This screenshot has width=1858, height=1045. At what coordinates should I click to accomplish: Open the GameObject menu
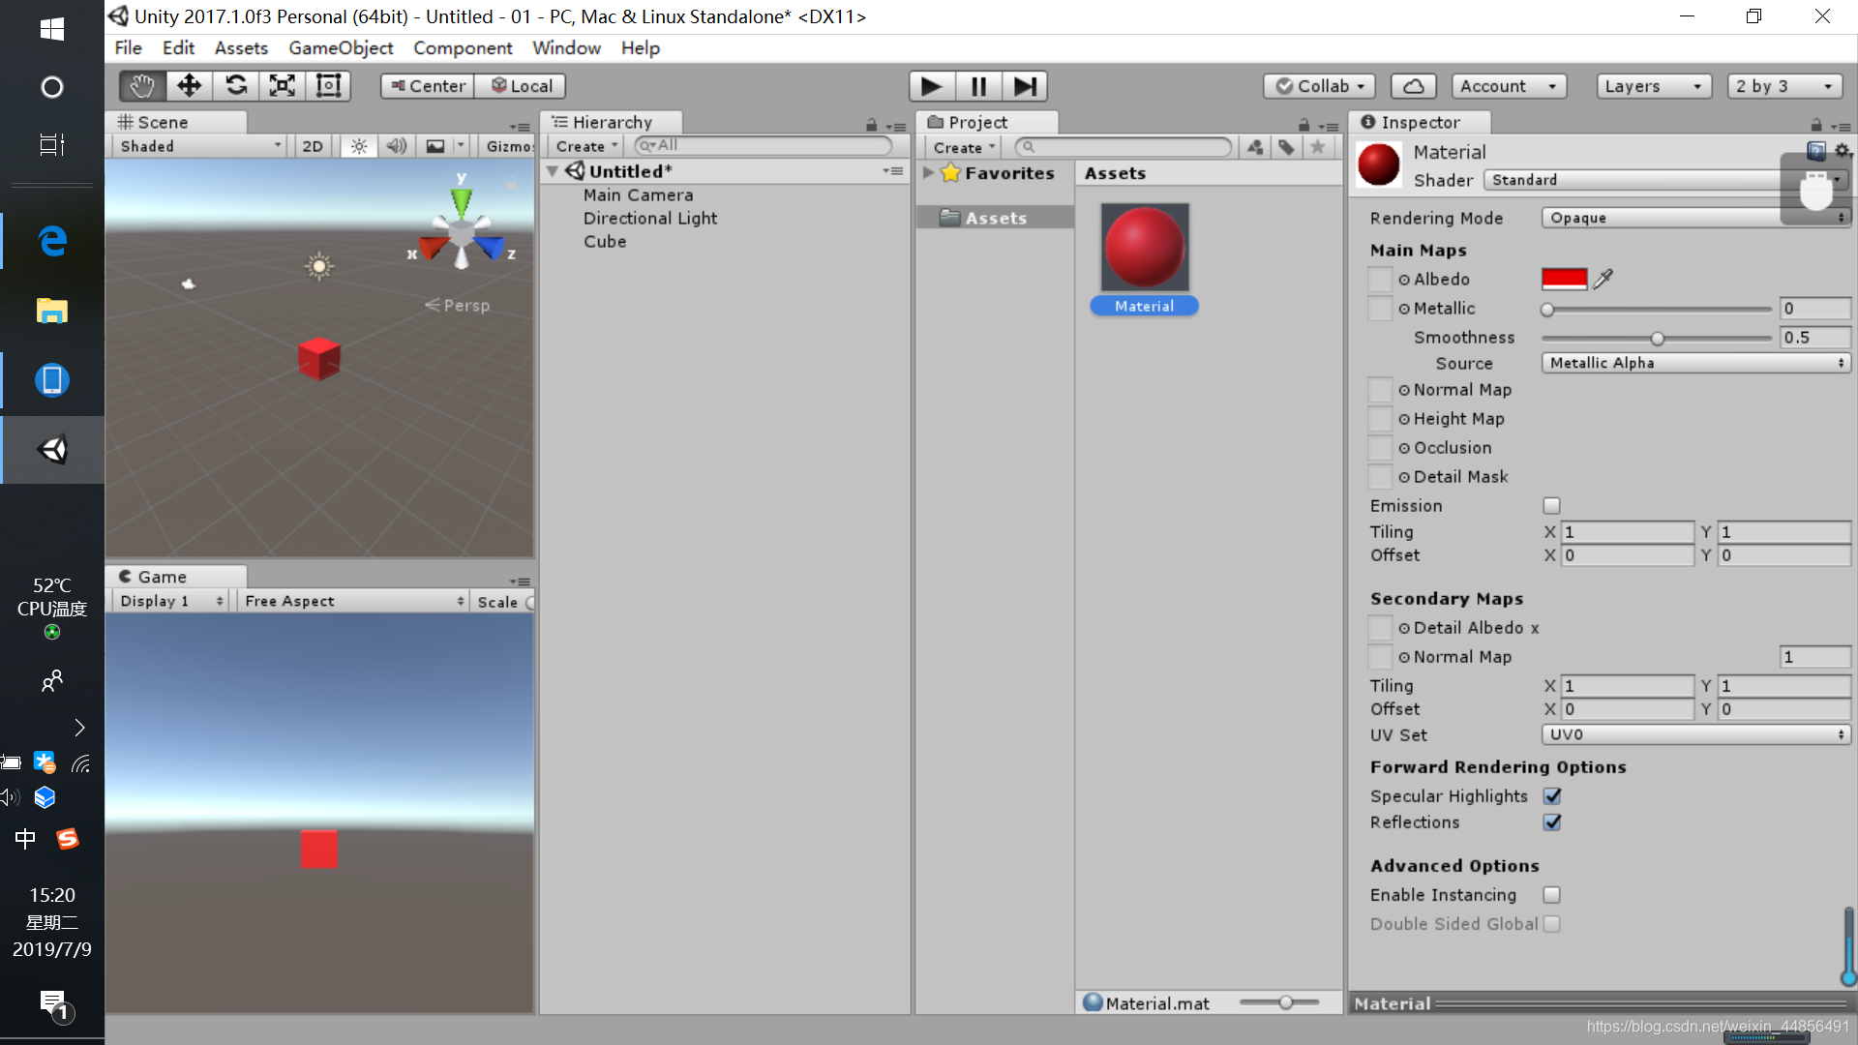(x=341, y=47)
